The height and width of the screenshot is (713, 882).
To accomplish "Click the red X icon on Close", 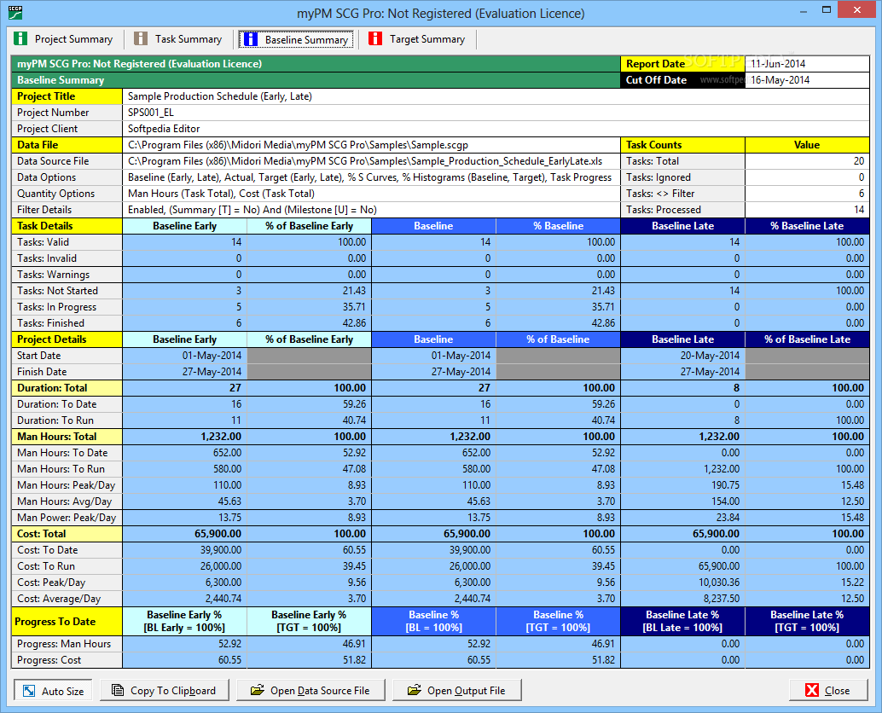I will 812,690.
